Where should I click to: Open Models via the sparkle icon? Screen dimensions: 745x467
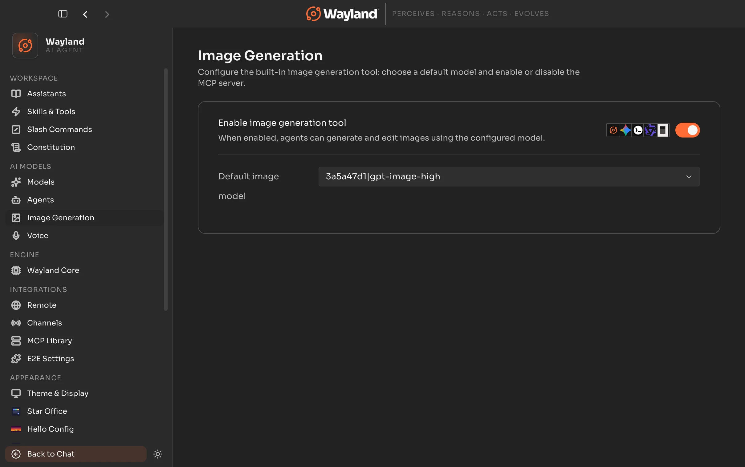tap(16, 182)
